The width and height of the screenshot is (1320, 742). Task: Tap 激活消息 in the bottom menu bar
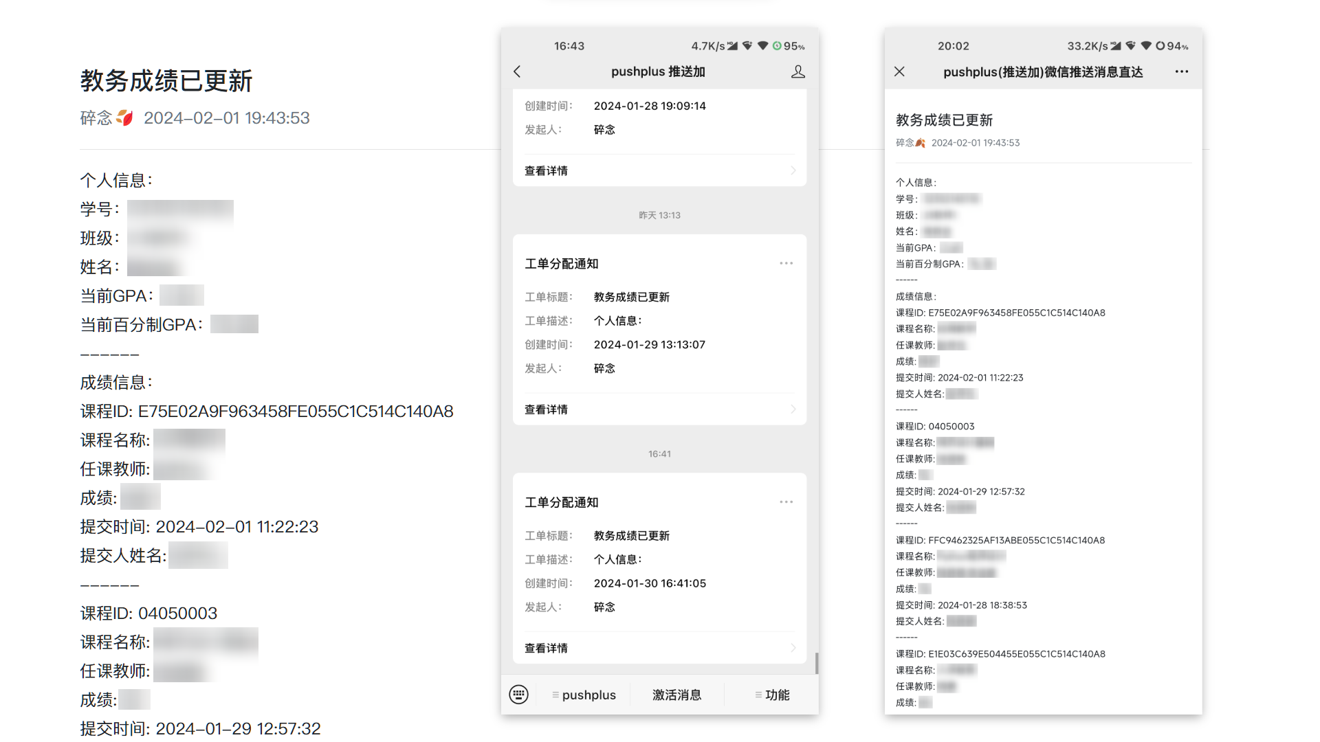click(x=676, y=695)
